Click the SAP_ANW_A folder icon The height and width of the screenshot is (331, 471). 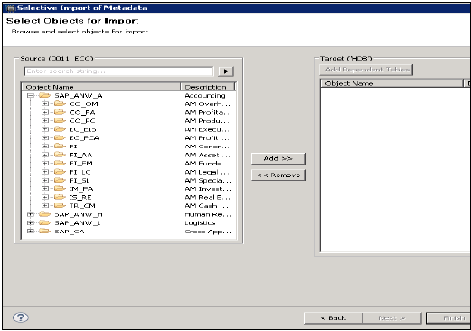tap(44, 96)
